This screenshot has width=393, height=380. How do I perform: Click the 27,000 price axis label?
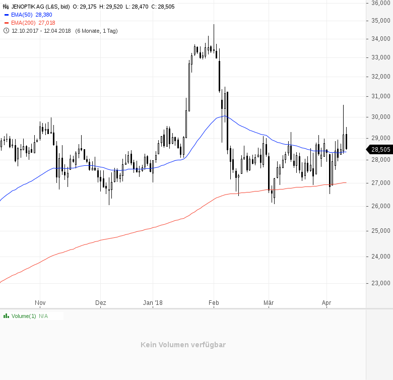[381, 183]
